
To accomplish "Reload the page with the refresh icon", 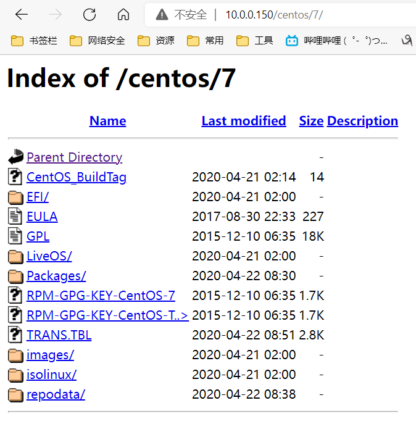I will click(89, 14).
